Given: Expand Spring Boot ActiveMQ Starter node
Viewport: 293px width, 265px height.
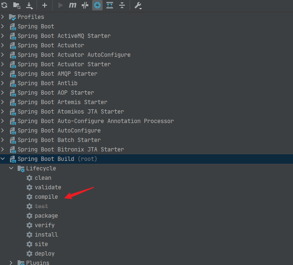Looking at the screenshot, I should [x=2, y=36].
